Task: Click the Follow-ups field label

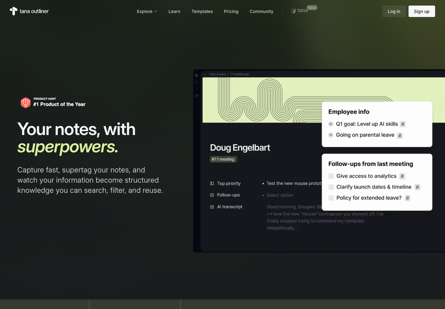Action: [228, 195]
